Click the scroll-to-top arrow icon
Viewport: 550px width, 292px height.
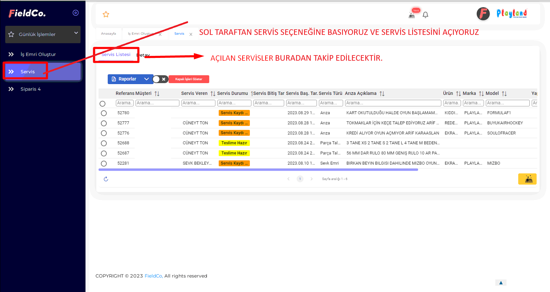[500, 283]
